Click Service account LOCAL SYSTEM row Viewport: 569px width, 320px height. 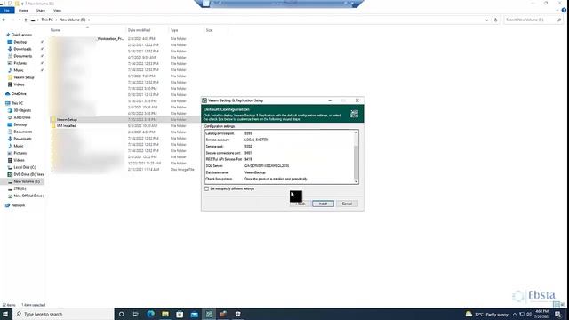(279, 140)
